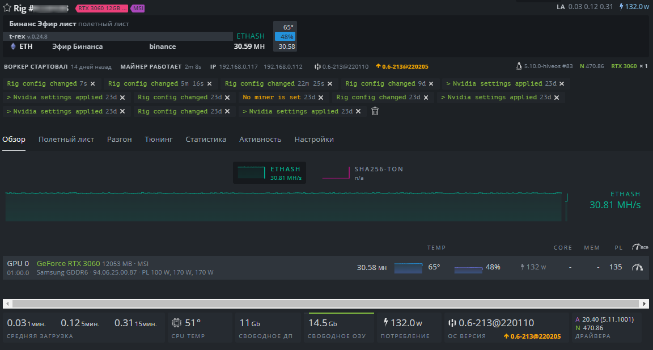
Task: Click scrollbar left arrow
Action: pos(7,303)
